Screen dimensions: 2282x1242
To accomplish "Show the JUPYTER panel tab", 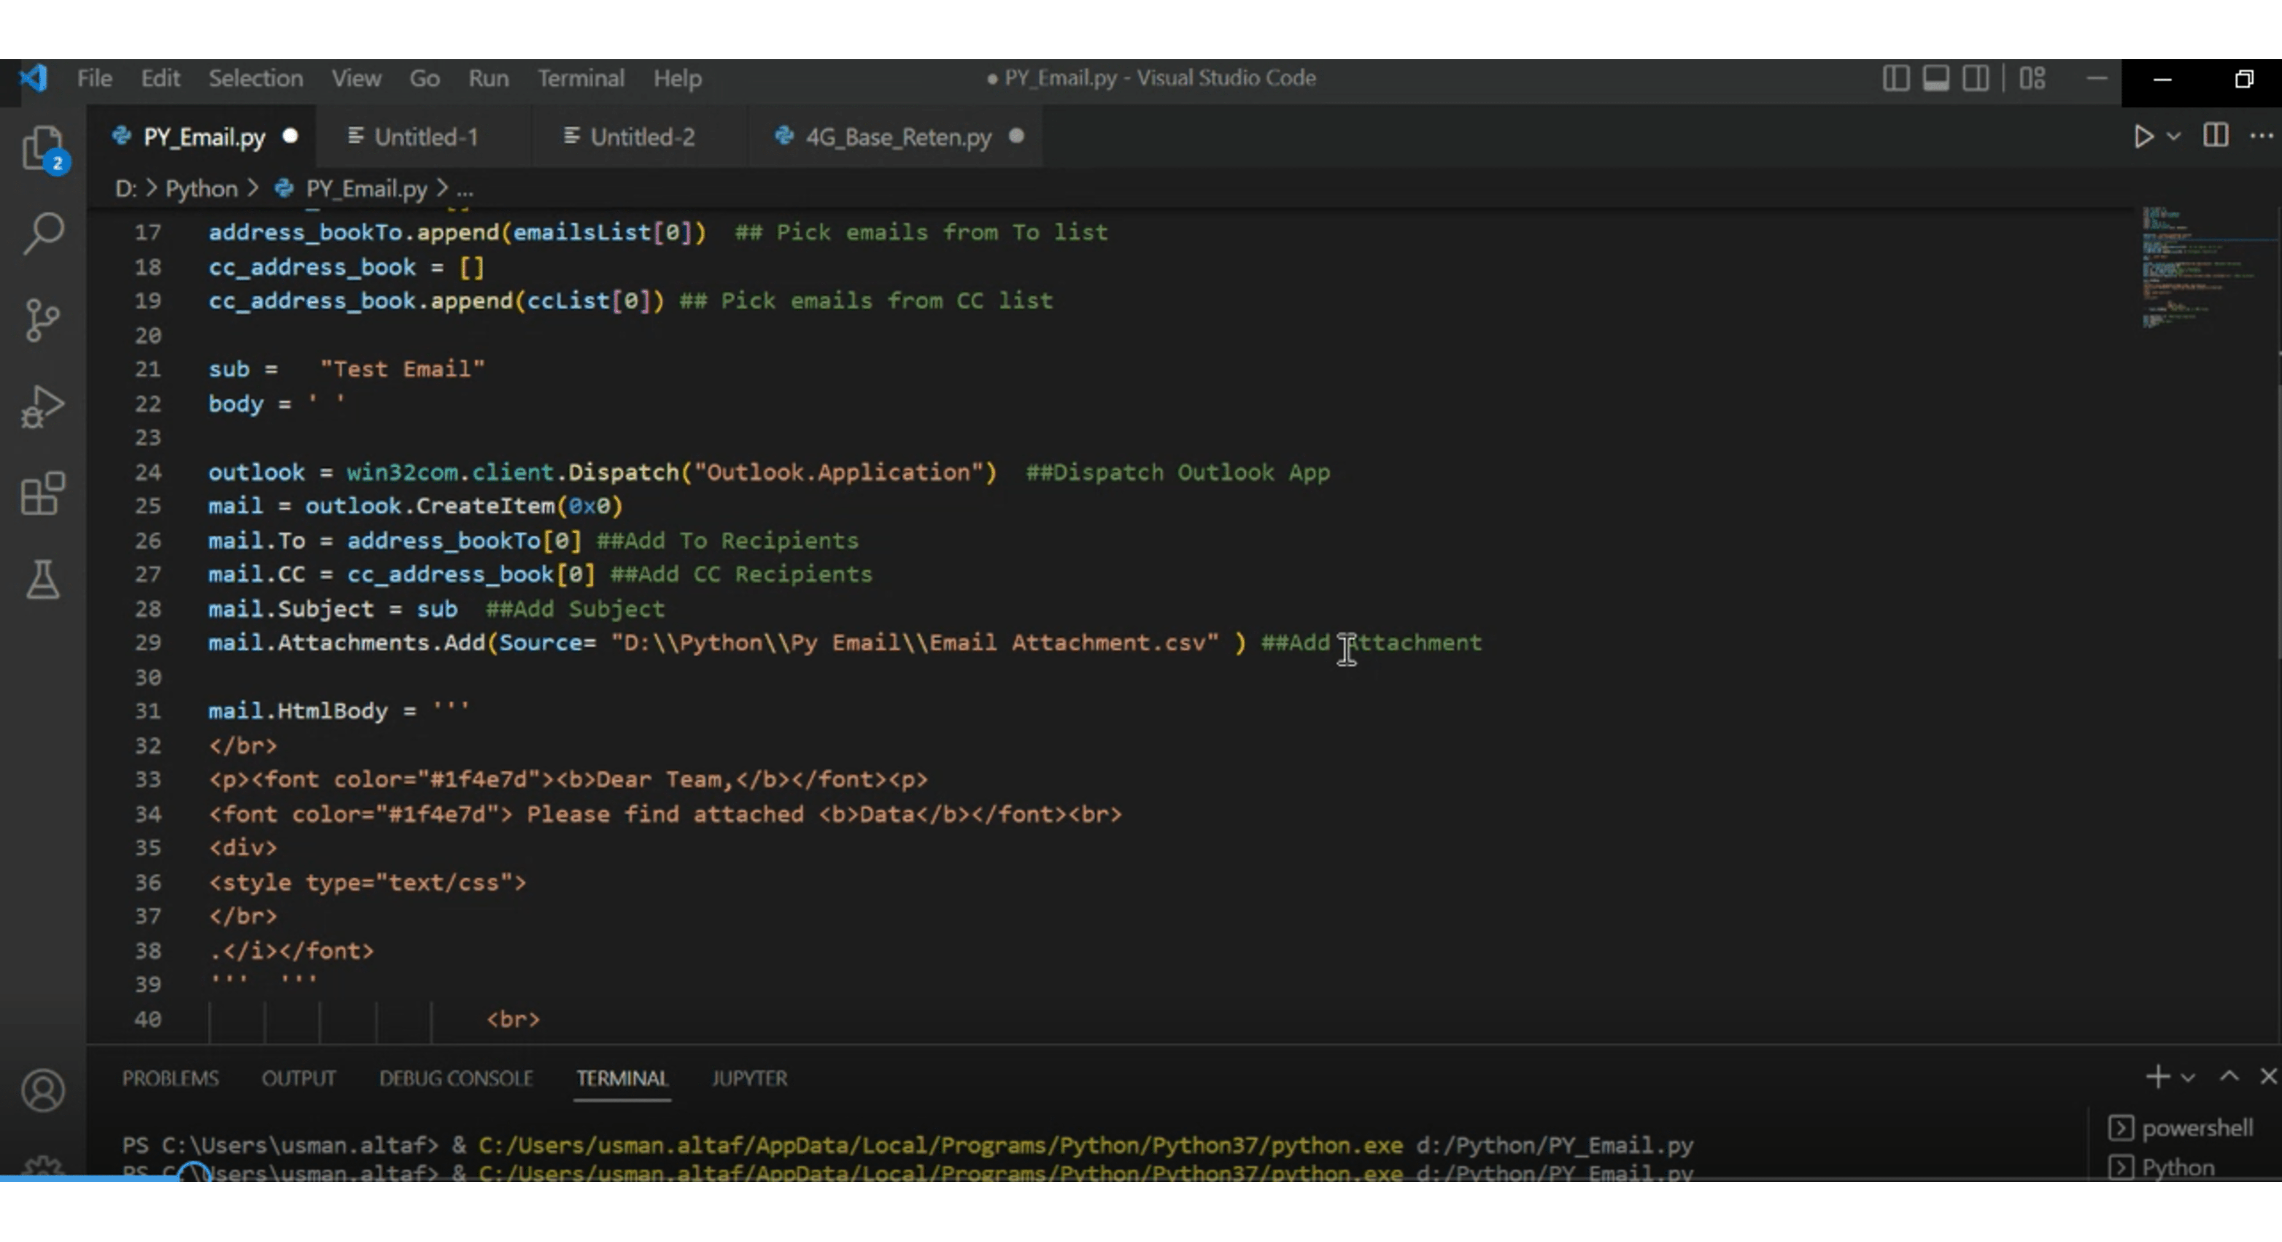I will tap(749, 1078).
